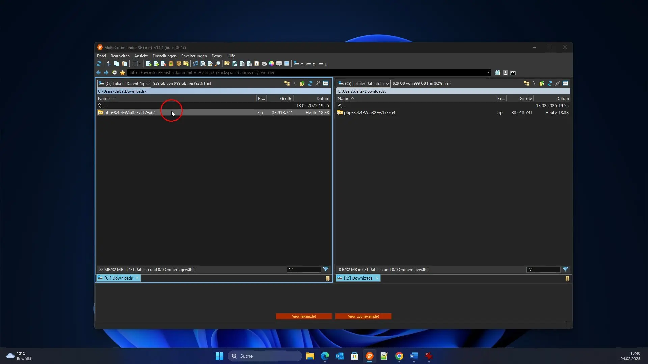The height and width of the screenshot is (364, 648).
Task: Click the search magnifying glass icon
Action: 218,64
